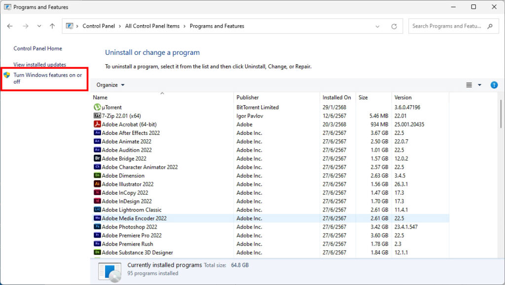
Task: Expand the view options dropdown arrow
Action: [479, 85]
